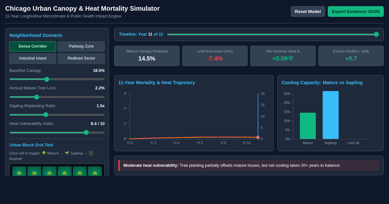Click the red endpoint dot on the trajectory chart

pos(258,137)
